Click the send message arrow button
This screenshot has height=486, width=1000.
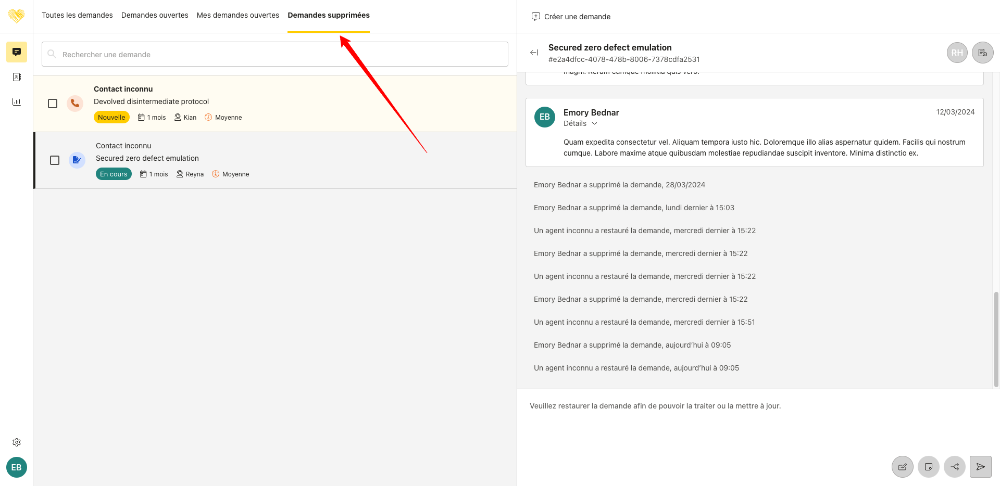980,467
